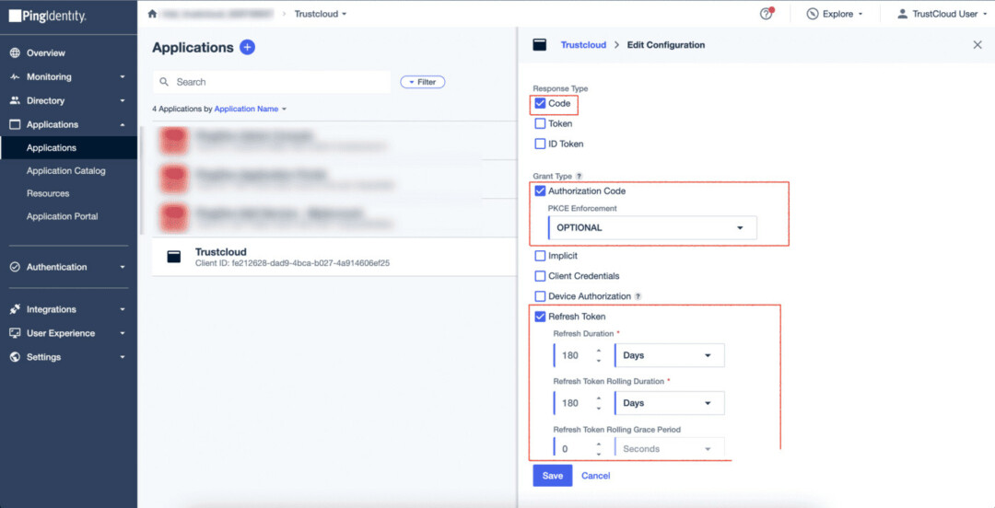Check the Token response type checkbox

(x=540, y=123)
